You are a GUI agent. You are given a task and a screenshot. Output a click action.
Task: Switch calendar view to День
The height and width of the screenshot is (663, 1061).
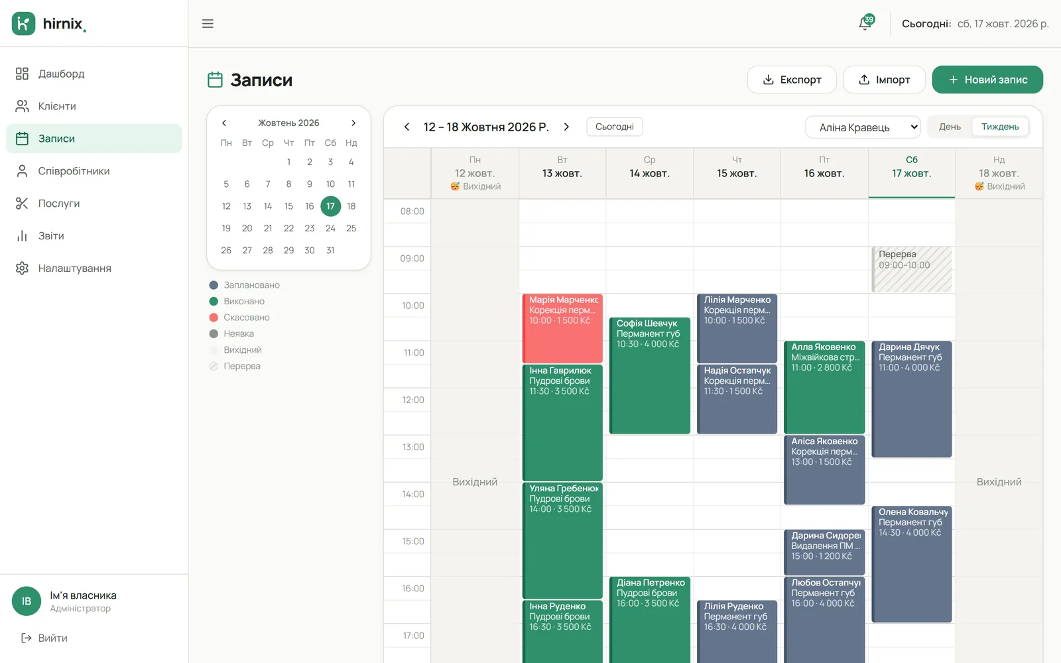coord(950,127)
